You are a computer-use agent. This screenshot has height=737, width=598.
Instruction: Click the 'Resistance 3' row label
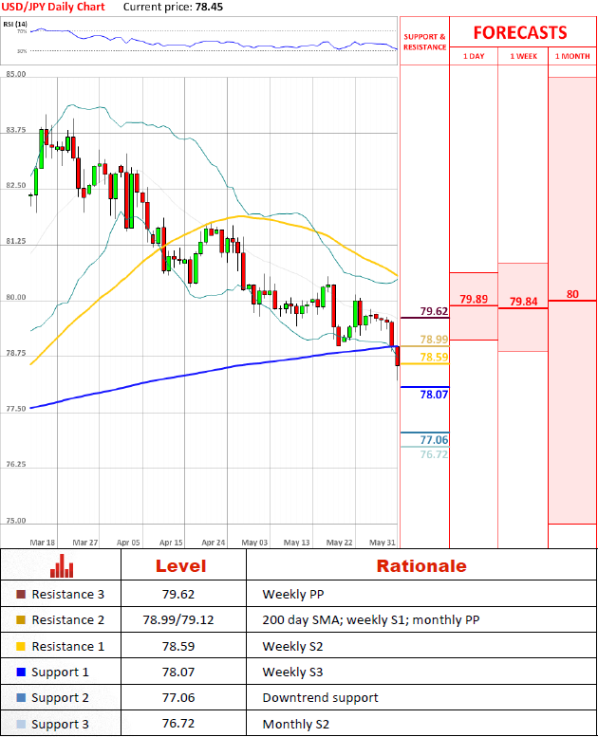point(67,595)
